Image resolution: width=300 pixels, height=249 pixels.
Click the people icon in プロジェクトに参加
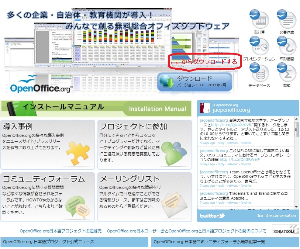tap(174, 153)
